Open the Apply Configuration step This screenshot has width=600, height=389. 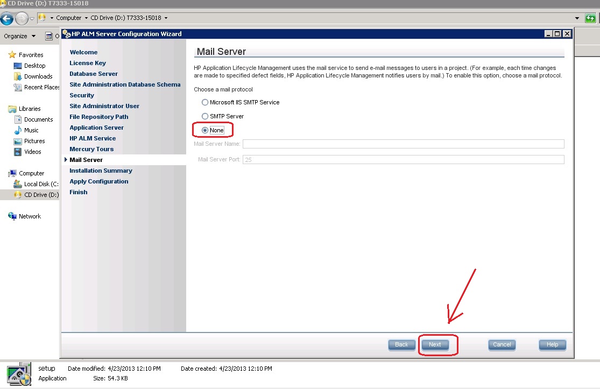pos(98,181)
